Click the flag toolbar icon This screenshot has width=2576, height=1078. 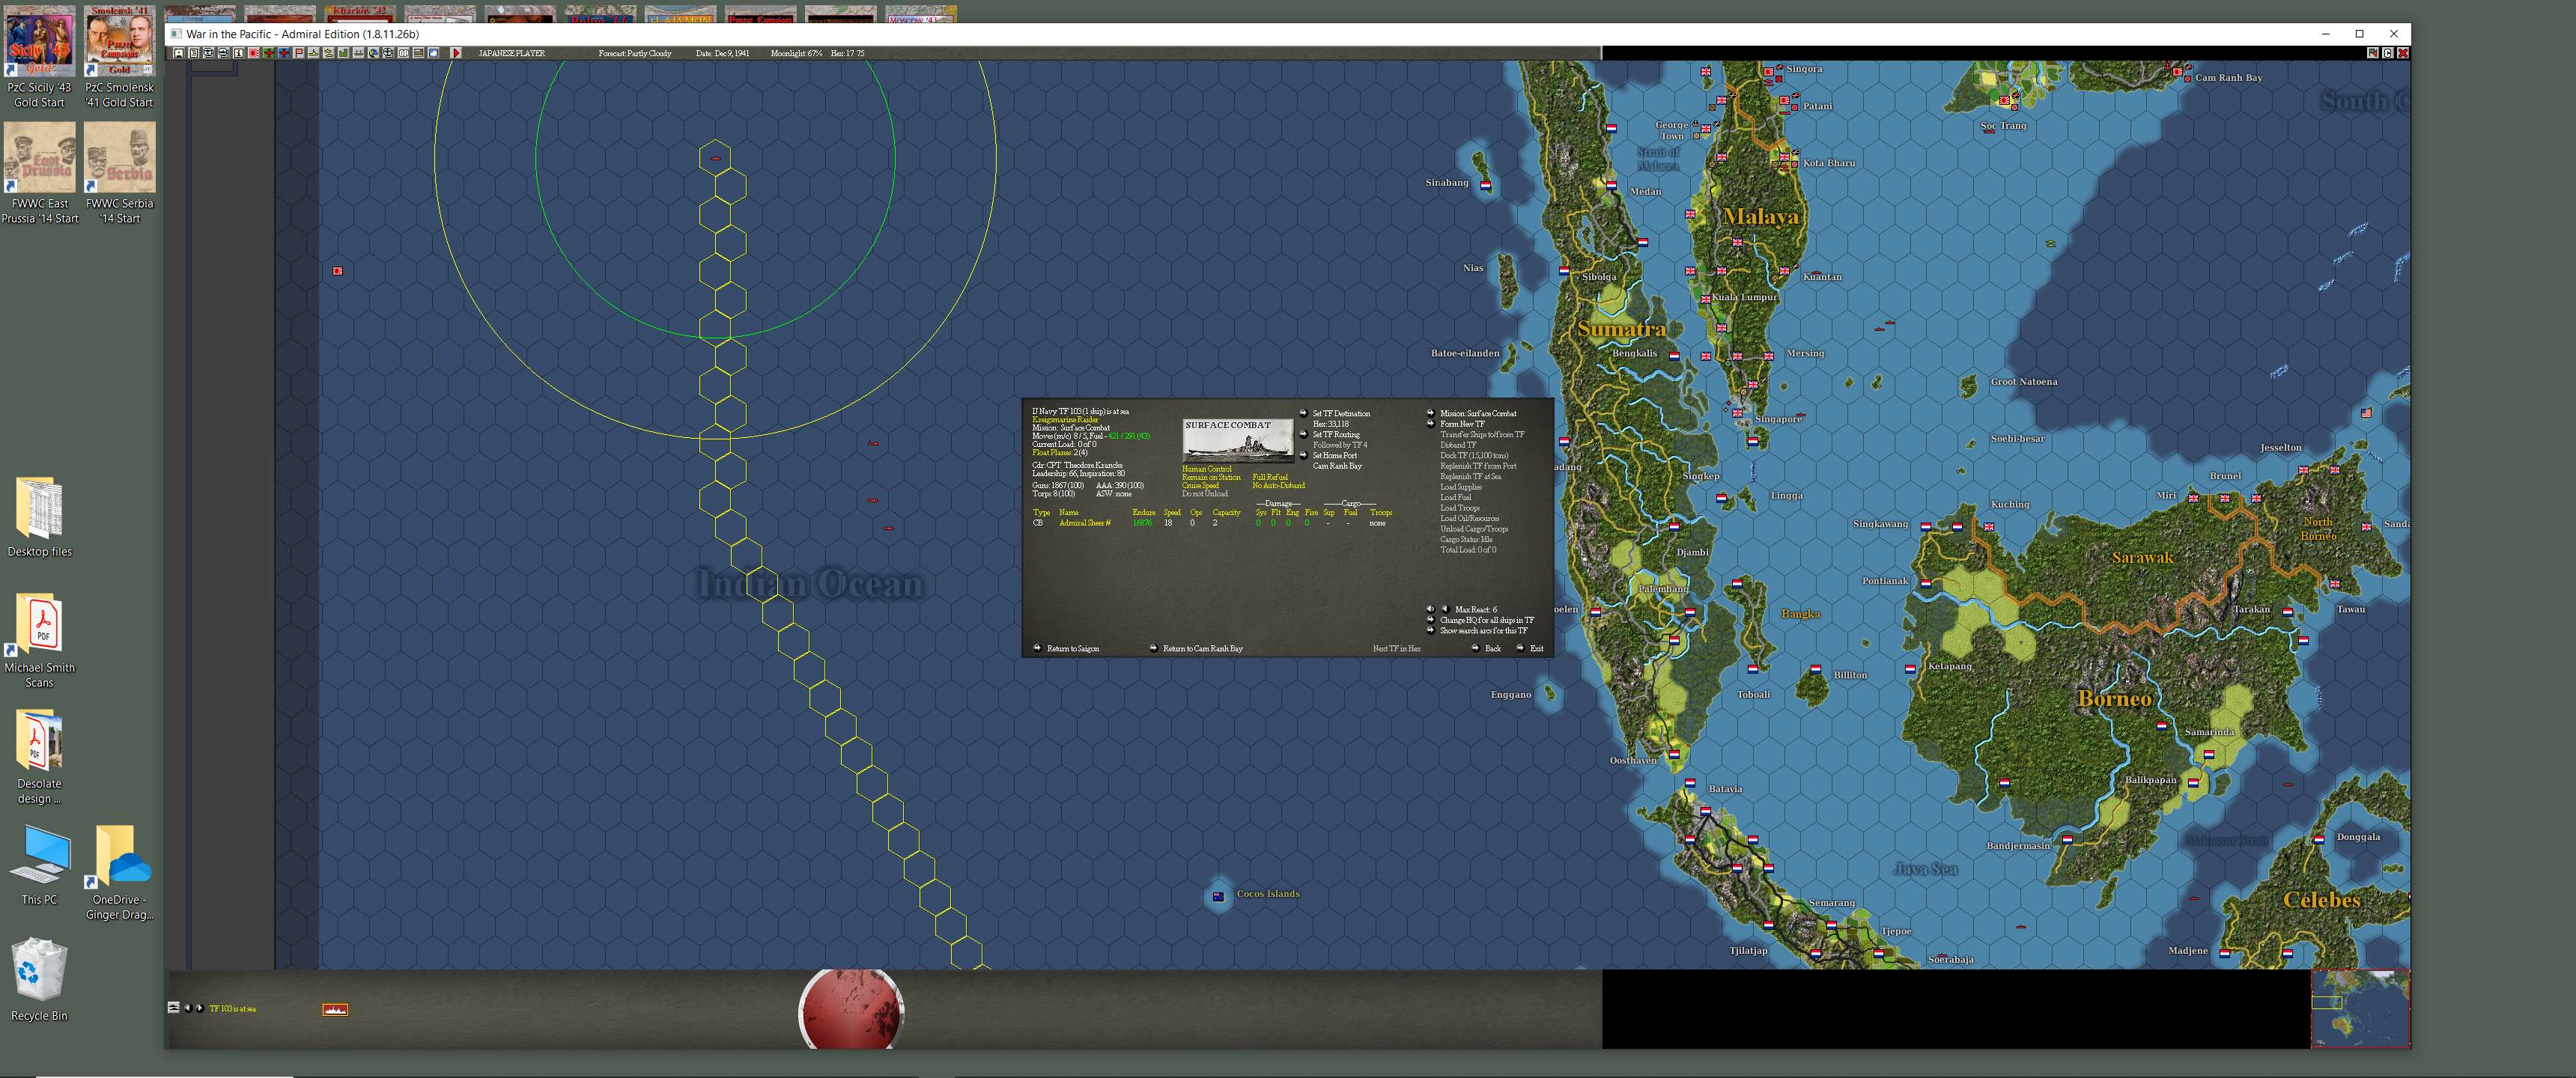(x=298, y=52)
